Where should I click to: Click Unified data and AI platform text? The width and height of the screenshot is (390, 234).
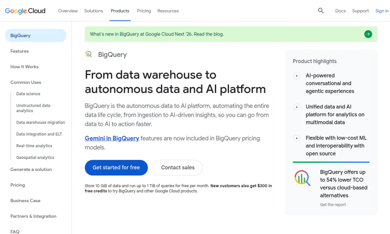point(335,115)
